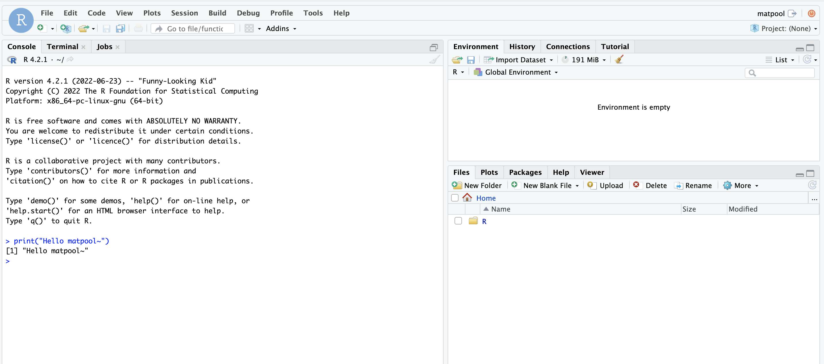Open the More gear dropdown

741,185
